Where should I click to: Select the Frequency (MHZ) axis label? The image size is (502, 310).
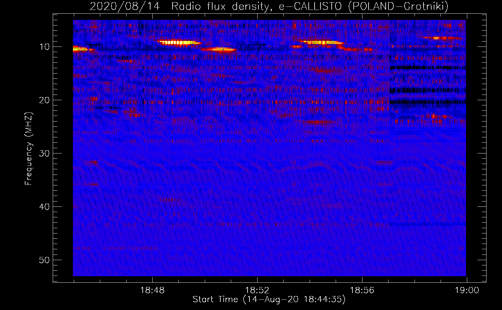28,149
